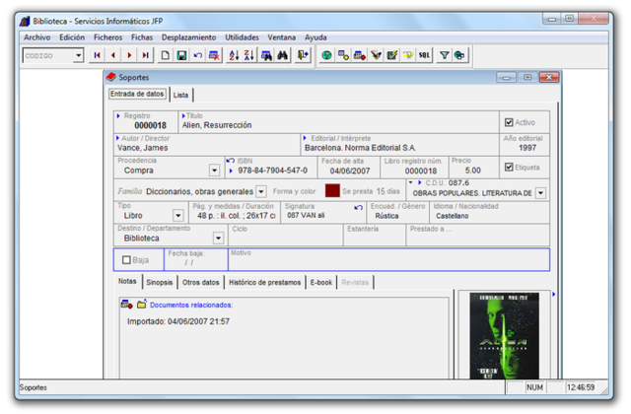The width and height of the screenshot is (631, 414).
Task: Select the Entrada de datos tab
Action: click(x=137, y=94)
